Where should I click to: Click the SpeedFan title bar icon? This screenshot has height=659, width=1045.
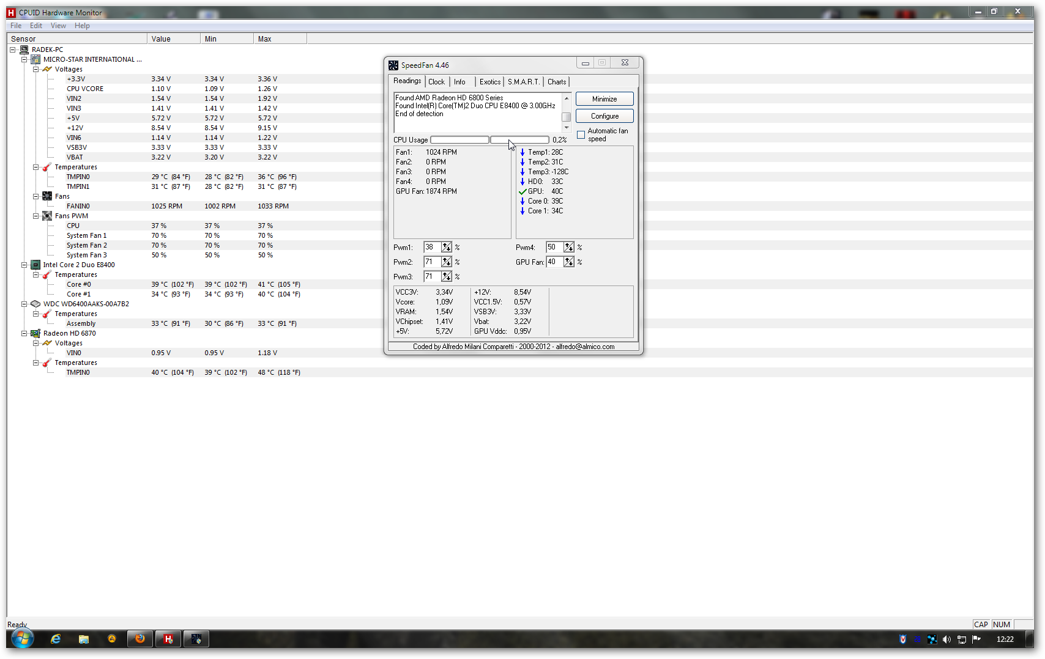[x=393, y=65]
